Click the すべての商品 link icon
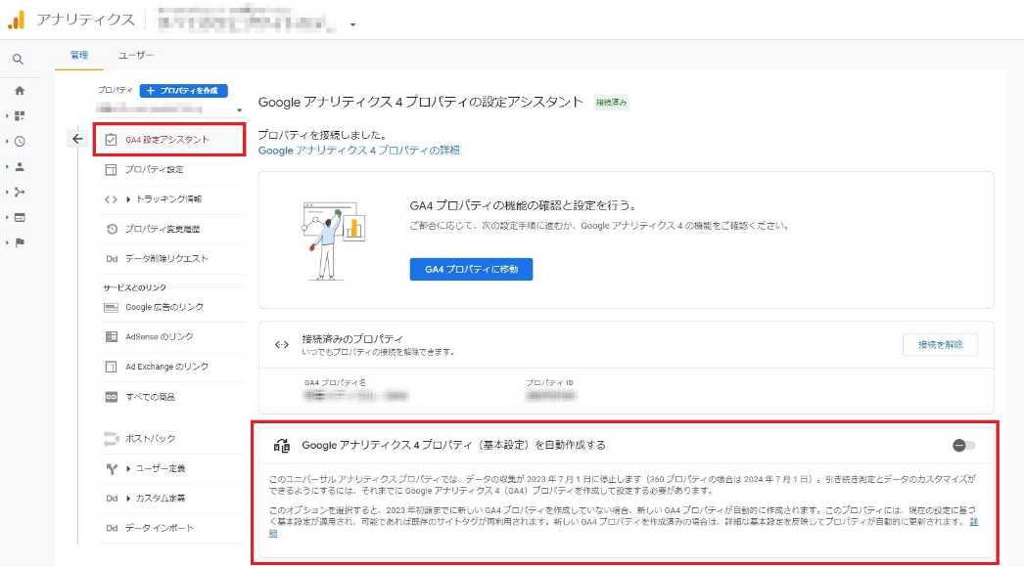The width and height of the screenshot is (1024, 567). click(111, 397)
